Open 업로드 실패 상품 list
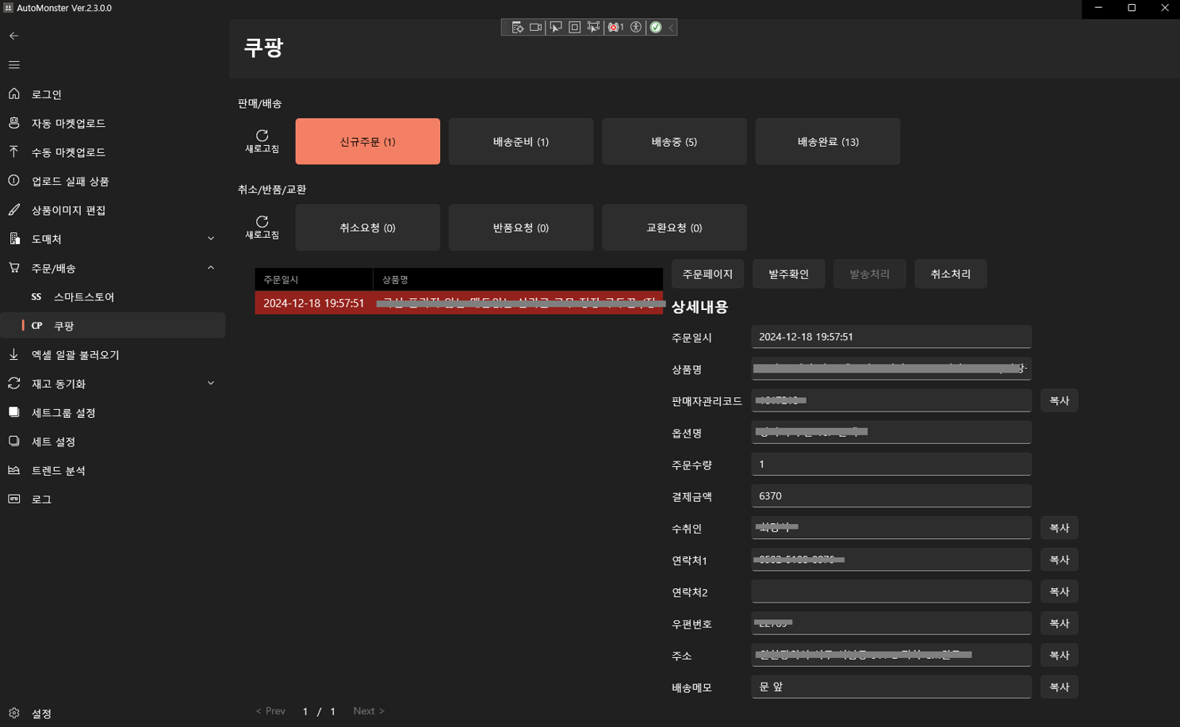The width and height of the screenshot is (1180, 727). 113,181
